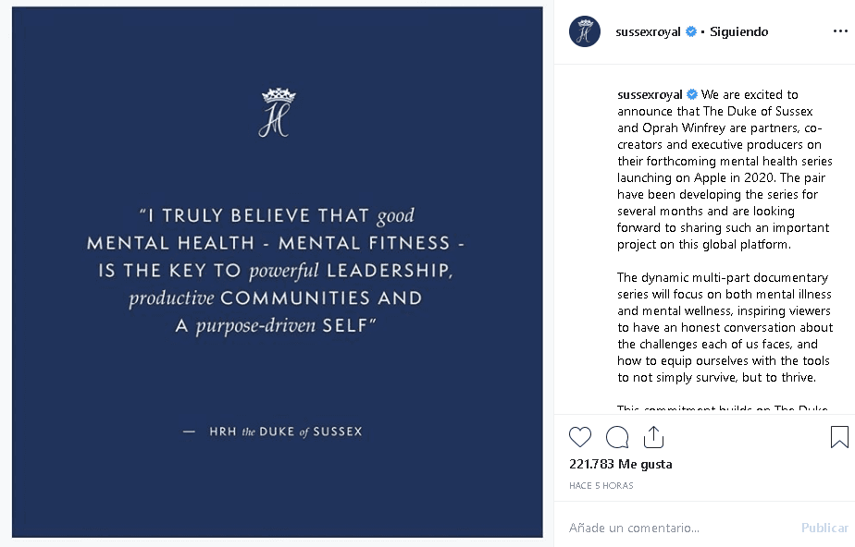Share the post using the share icon
Screen dimensions: 855x547
(653, 437)
